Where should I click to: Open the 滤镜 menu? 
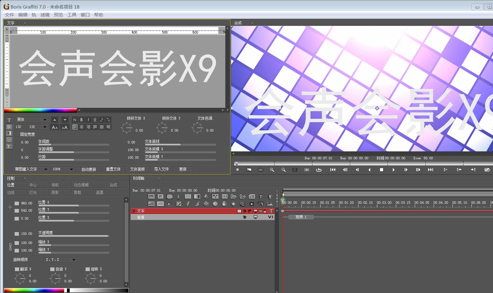pyautogui.click(x=45, y=15)
